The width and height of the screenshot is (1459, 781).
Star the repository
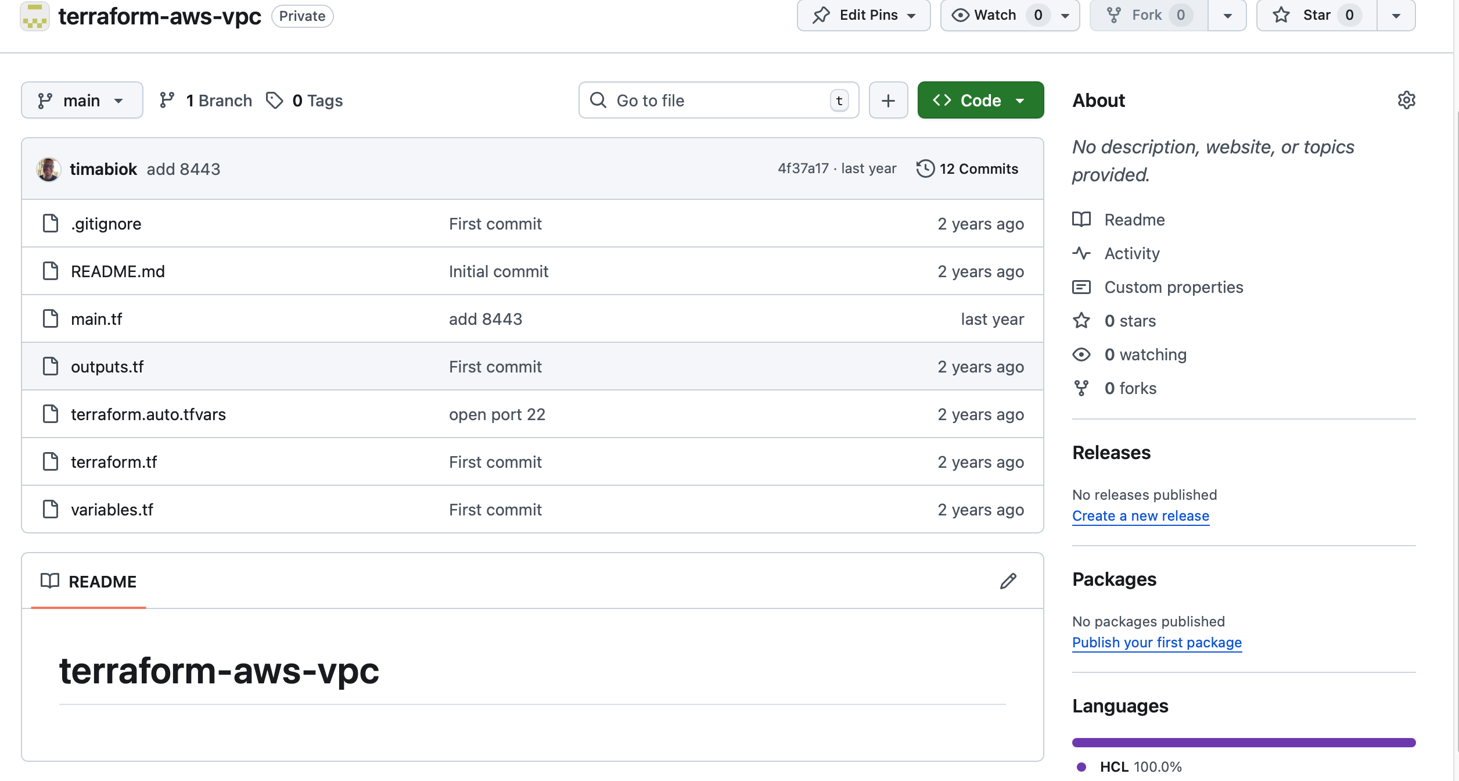[x=1317, y=15]
